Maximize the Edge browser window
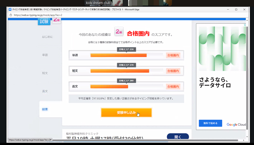Viewport: 254px width, 145px height. point(236,9)
